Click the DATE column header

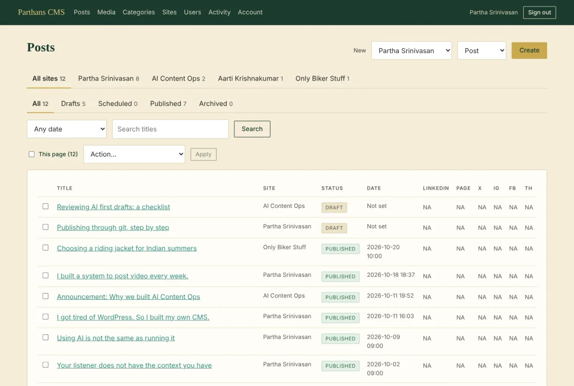pyautogui.click(x=374, y=188)
